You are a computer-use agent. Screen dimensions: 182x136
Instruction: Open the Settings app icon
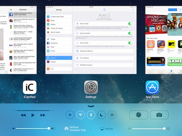pos(91,87)
